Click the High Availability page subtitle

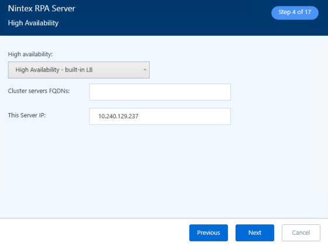[33, 23]
